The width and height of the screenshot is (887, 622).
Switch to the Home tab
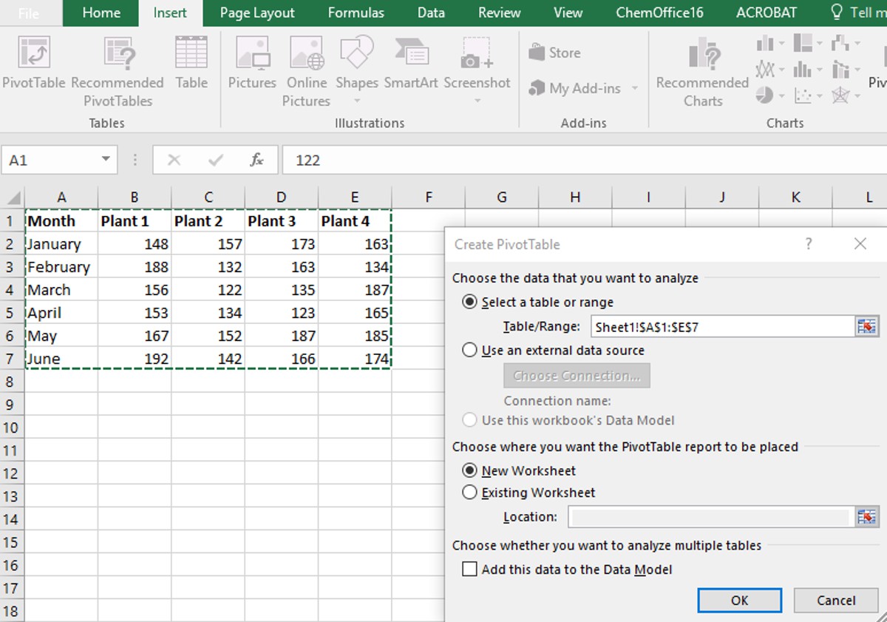101,13
